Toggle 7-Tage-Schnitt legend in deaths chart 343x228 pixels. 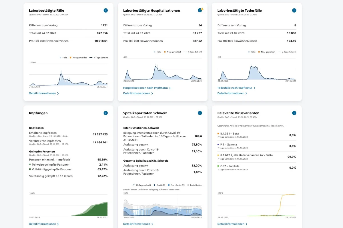coord(287,52)
